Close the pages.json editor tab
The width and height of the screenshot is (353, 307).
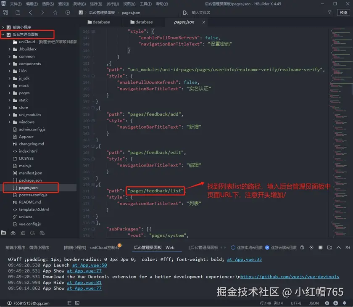(203, 22)
